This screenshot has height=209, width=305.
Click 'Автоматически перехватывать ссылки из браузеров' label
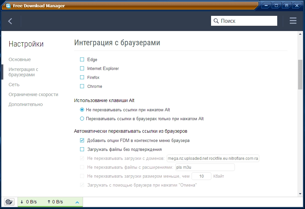[x=131, y=131]
